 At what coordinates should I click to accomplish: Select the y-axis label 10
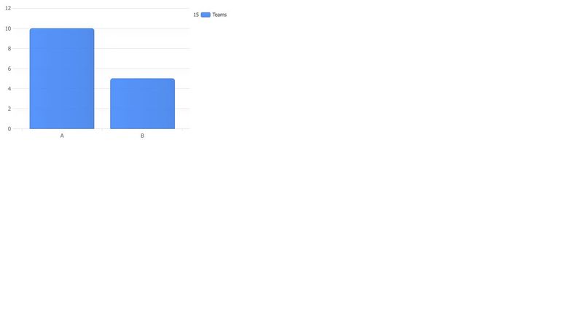[x=8, y=28]
